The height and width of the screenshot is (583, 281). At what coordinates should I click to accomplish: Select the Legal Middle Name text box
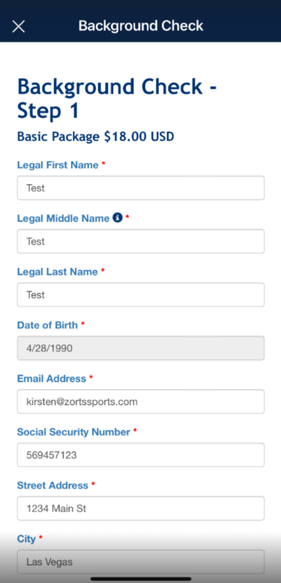141,241
